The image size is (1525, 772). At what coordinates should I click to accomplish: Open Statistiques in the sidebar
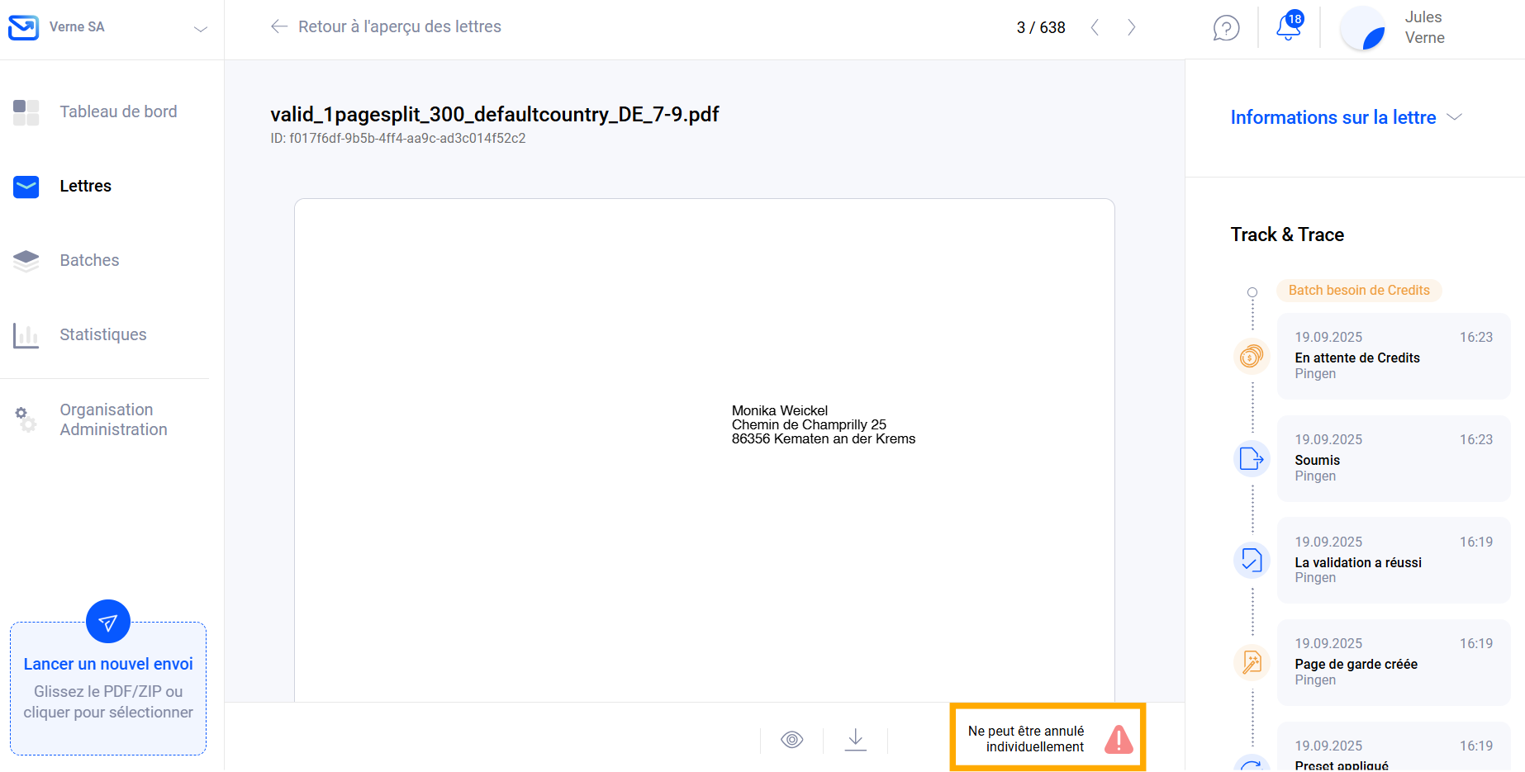coord(102,334)
